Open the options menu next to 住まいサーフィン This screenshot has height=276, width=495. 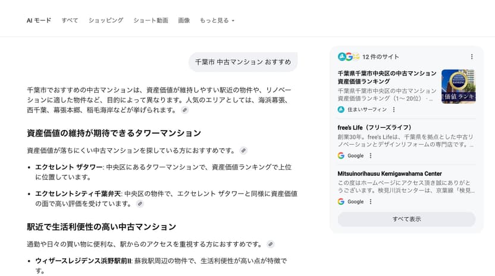pyautogui.click(x=394, y=110)
